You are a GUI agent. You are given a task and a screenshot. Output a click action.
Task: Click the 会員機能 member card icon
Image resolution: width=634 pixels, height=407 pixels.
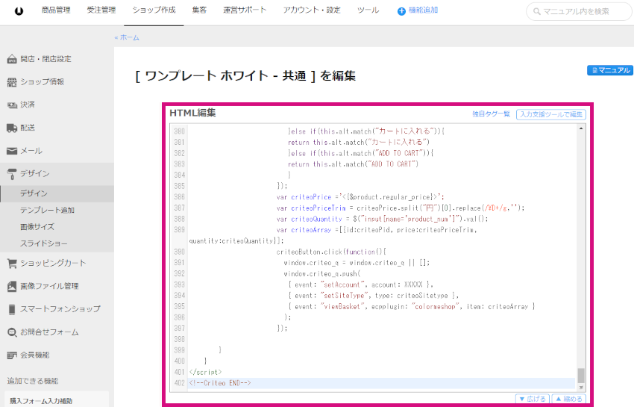pos(12,355)
